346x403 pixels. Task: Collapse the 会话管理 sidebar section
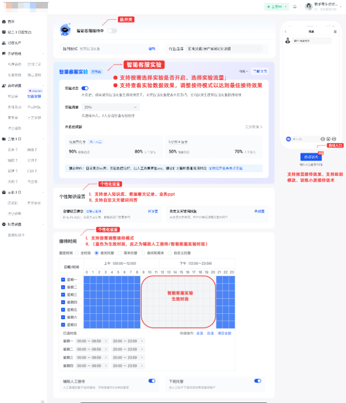click(43, 53)
